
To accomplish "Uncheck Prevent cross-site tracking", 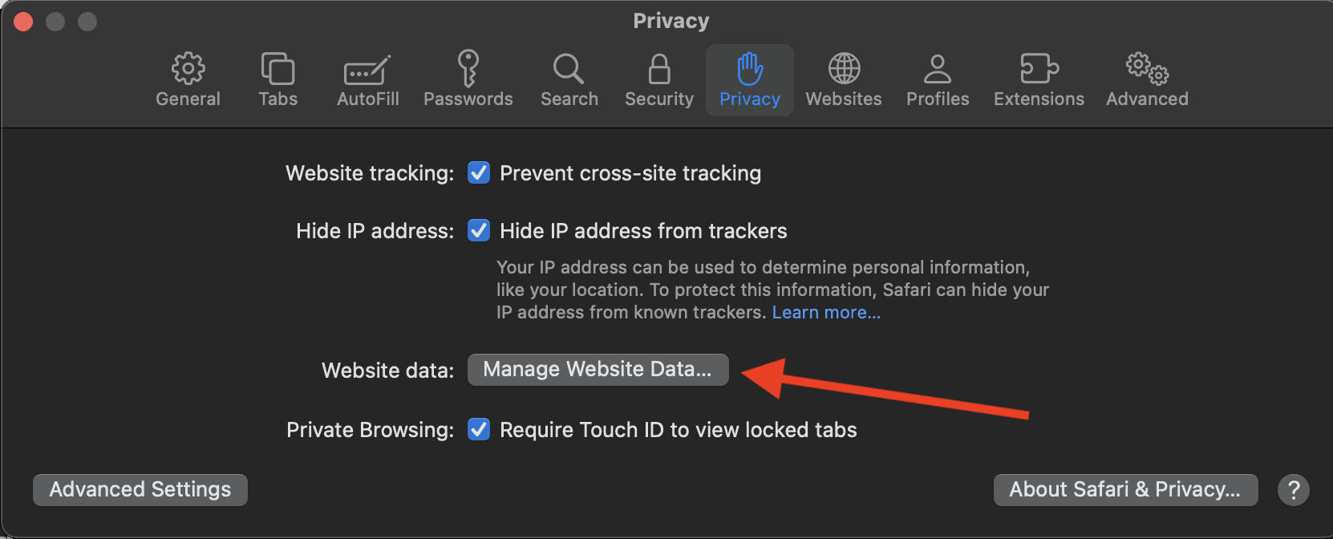I will click(479, 173).
